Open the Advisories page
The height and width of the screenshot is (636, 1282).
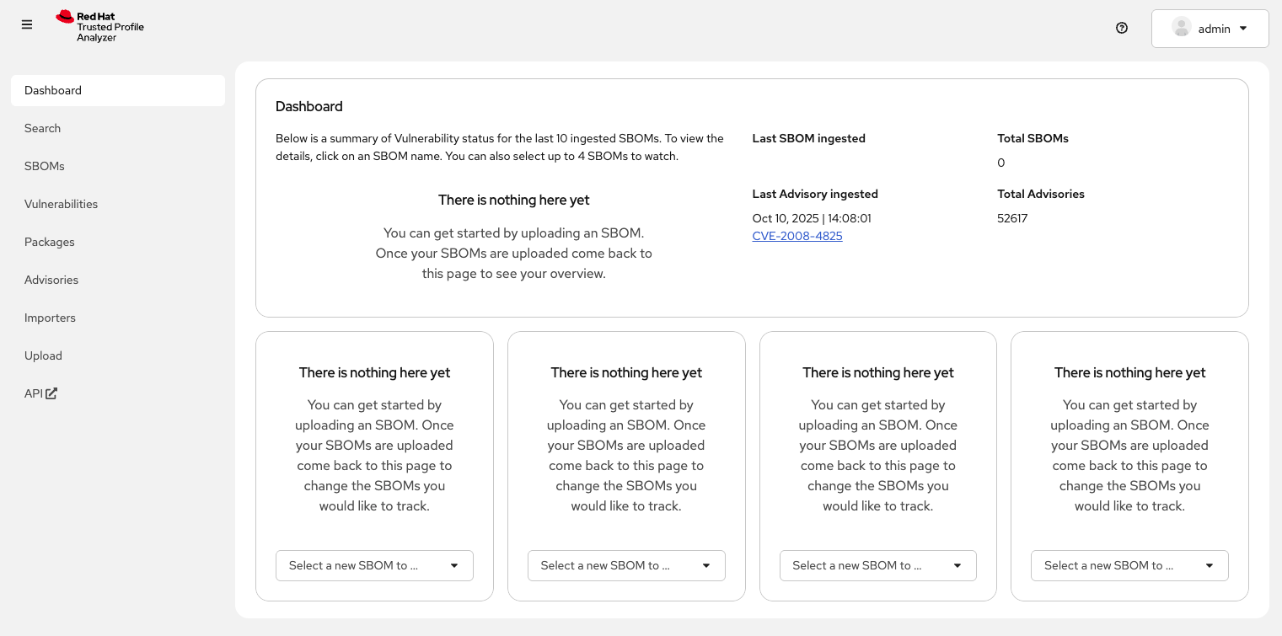point(51,280)
